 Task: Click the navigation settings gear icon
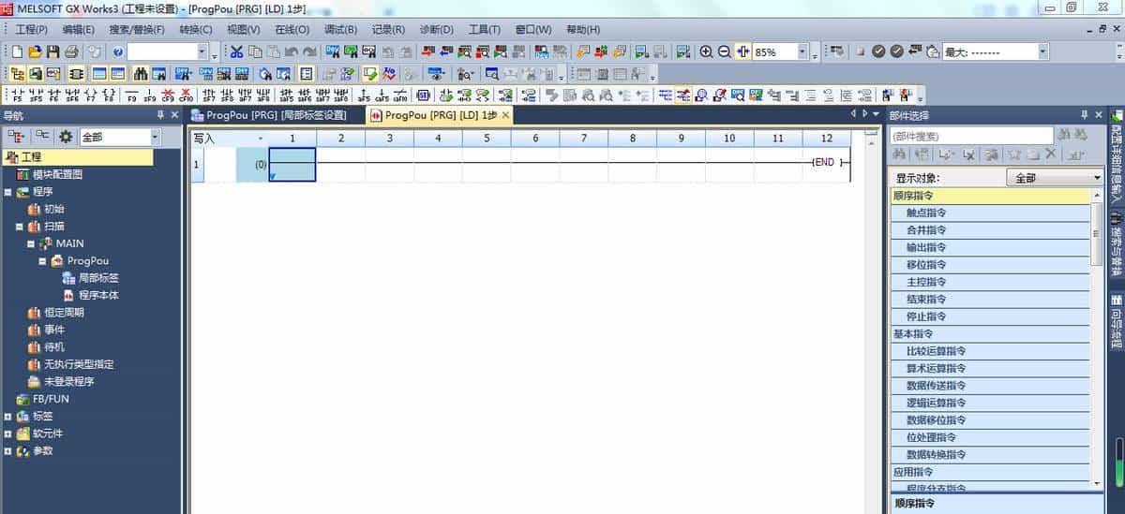[x=66, y=137]
